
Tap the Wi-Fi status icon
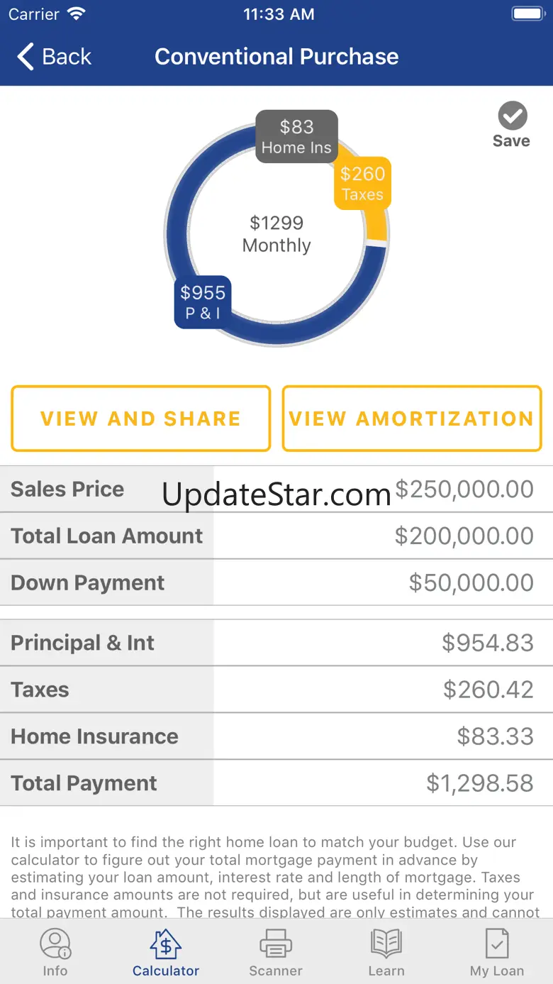(x=75, y=14)
